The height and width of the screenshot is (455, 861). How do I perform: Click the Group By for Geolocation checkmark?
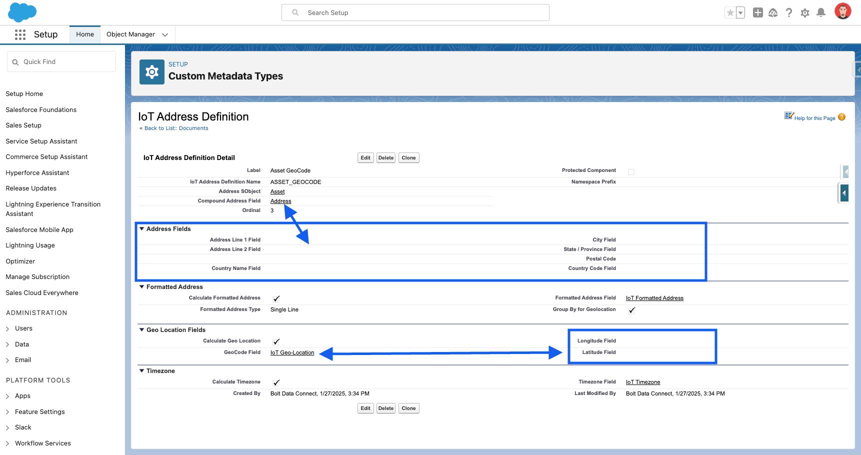coord(632,310)
